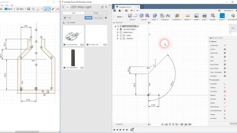237x133 pixels.
Task: Click the Extrude icon in CREATE group
Action: pos(141,16)
